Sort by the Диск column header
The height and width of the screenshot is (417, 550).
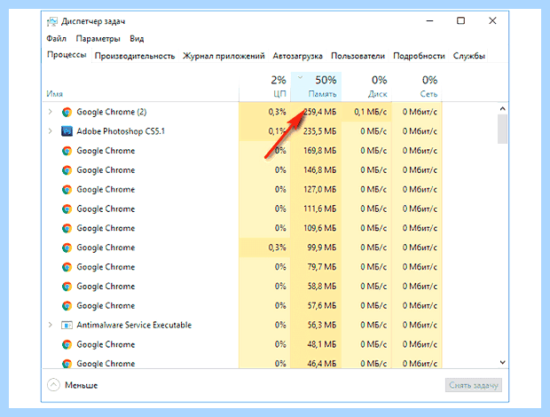click(x=366, y=87)
